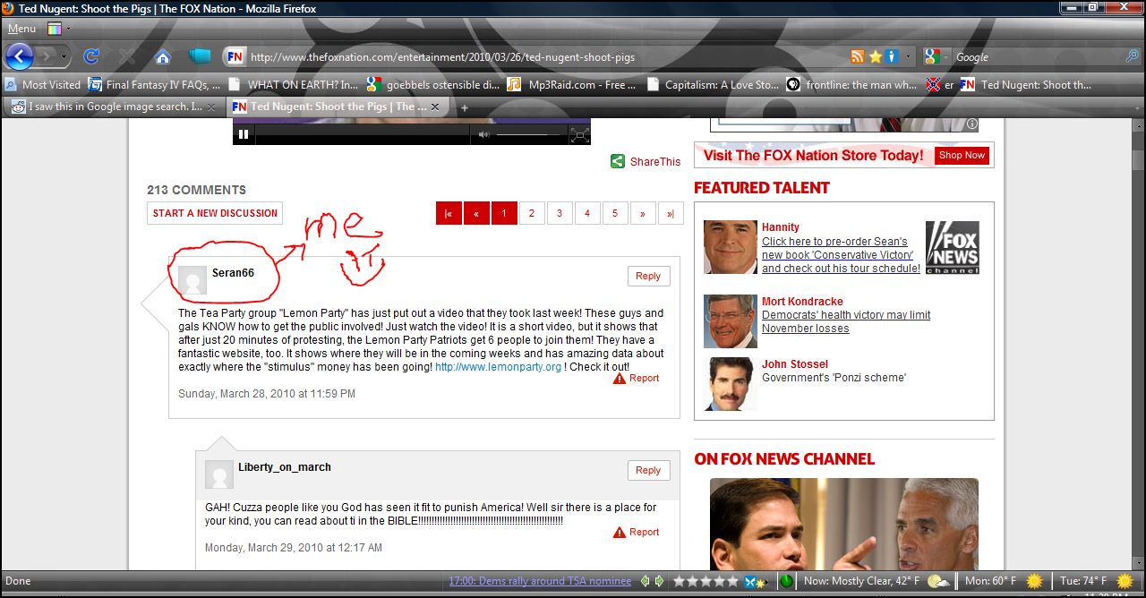Click previous news arrow in status bar

click(x=645, y=581)
